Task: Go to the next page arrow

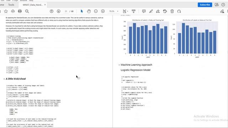Action: [x=58, y=11]
